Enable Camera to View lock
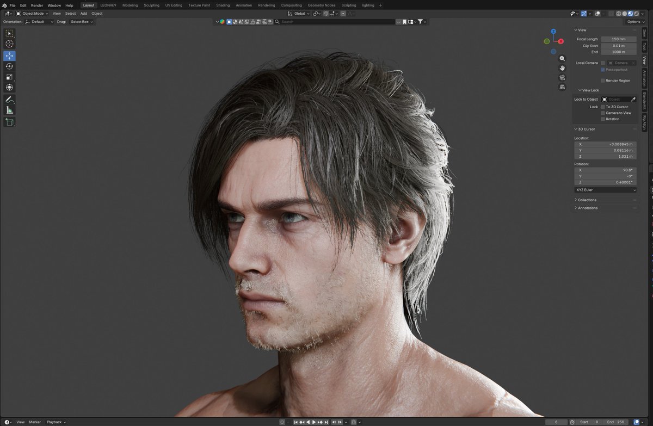 603,113
